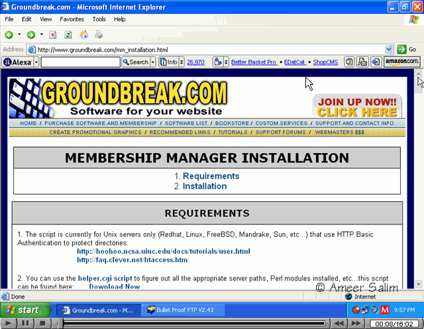This screenshot has width=424, height=329.
Task: Go to HOME nav link
Action: pos(28,123)
